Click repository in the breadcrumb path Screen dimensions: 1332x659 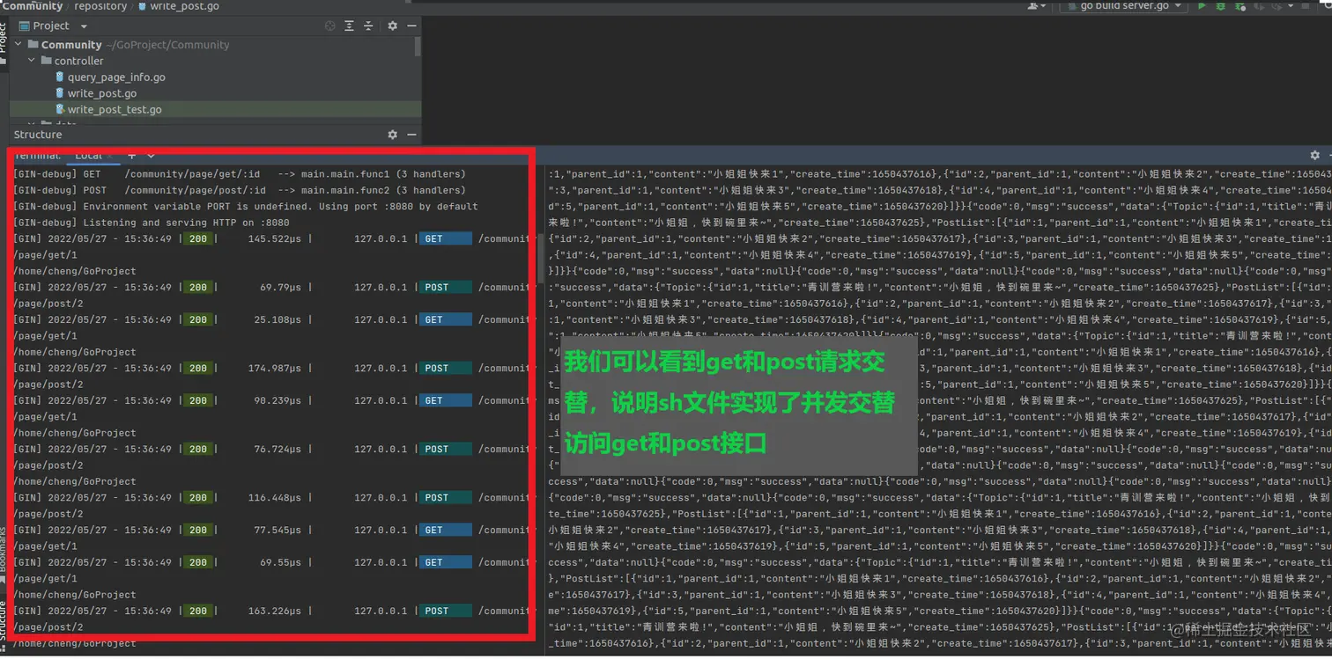tap(100, 6)
